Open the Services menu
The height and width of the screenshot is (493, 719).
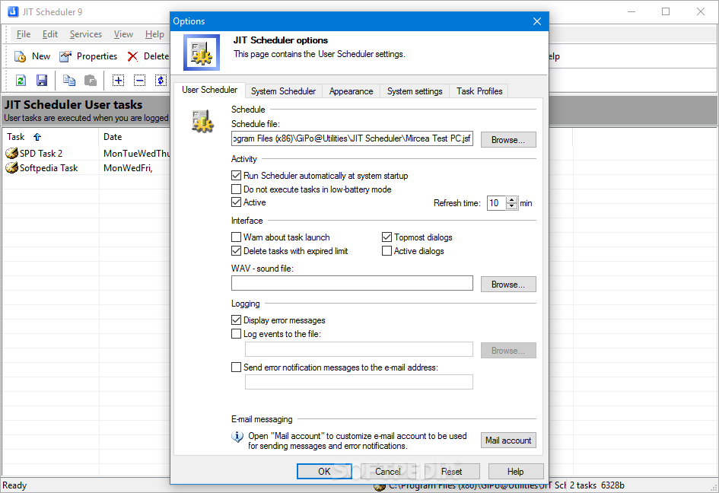[86, 34]
